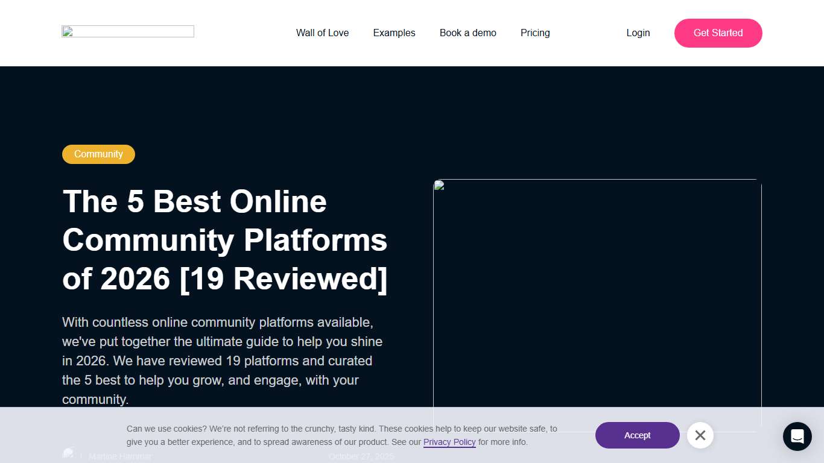Click the October 27, 2025 publish date
Viewport: 824px width, 463px height.
tap(362, 456)
